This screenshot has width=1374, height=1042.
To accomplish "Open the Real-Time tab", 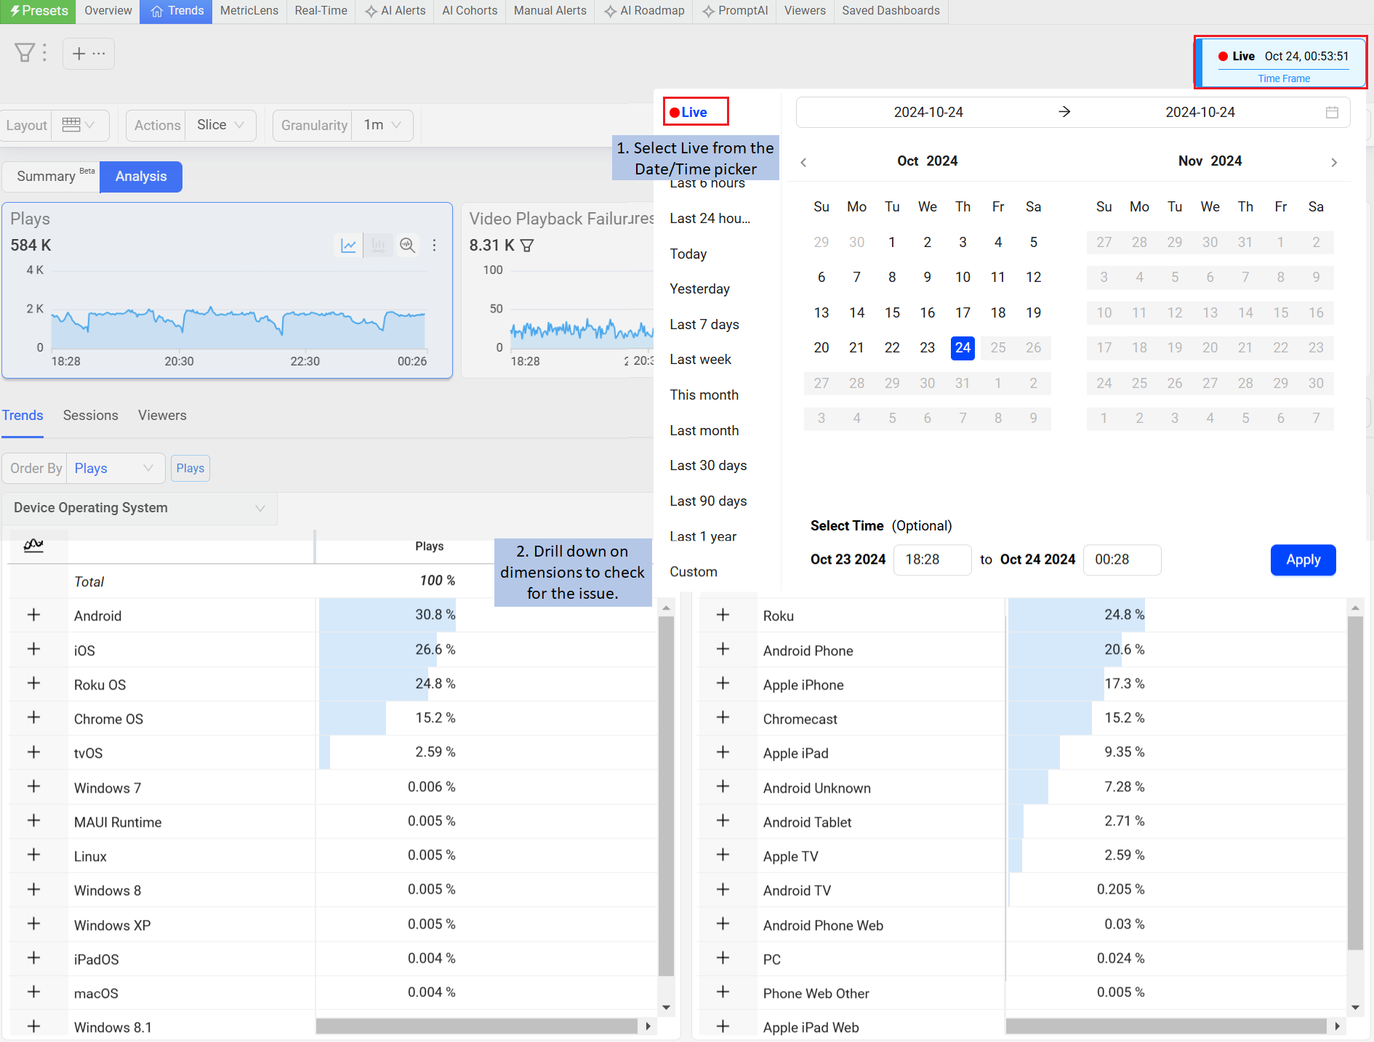I will 321,11.
